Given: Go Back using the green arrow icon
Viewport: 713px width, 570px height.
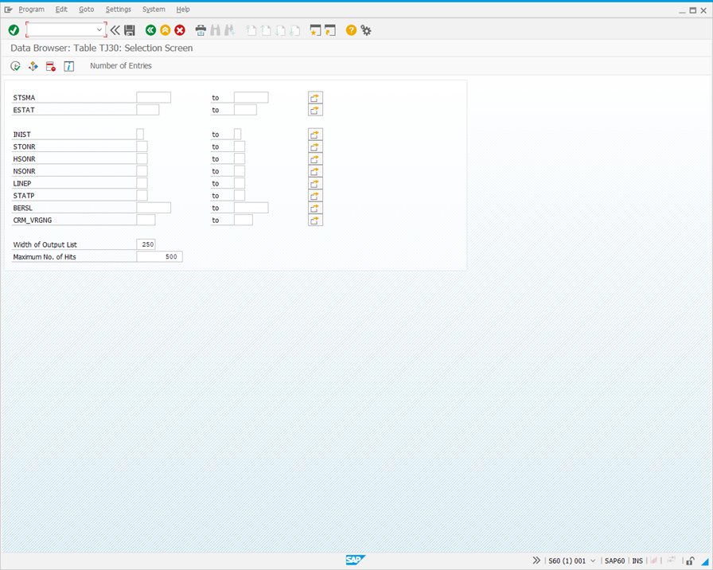Looking at the screenshot, I should pyautogui.click(x=150, y=29).
